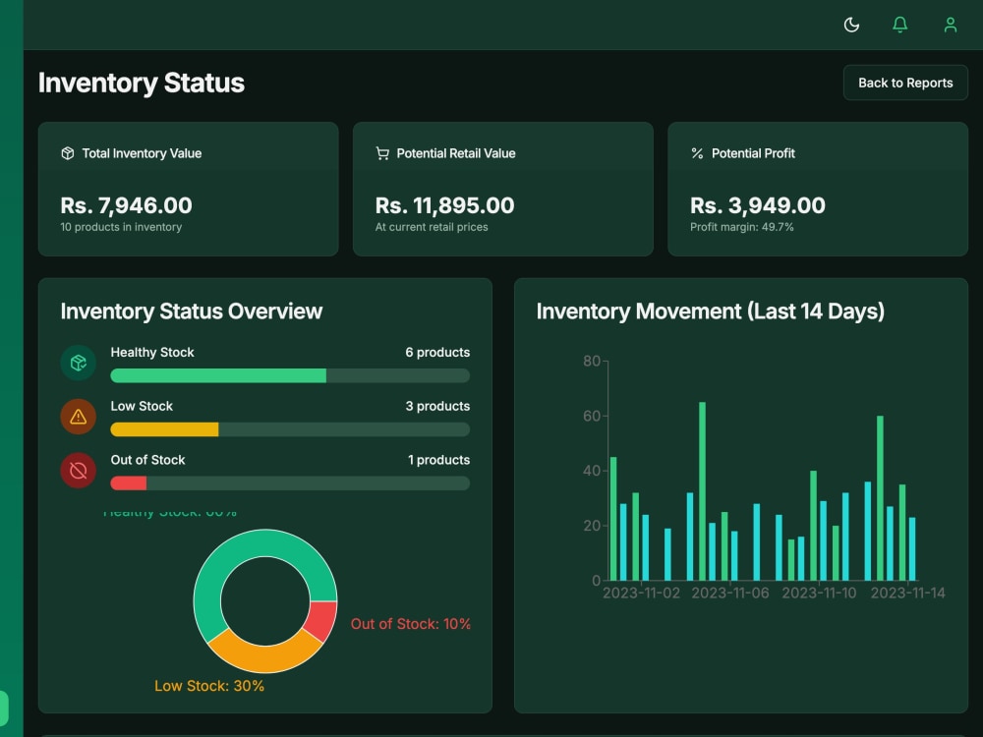Click the tallest green bar near 2023-11-06
The height and width of the screenshot is (737, 983).
click(x=702, y=491)
